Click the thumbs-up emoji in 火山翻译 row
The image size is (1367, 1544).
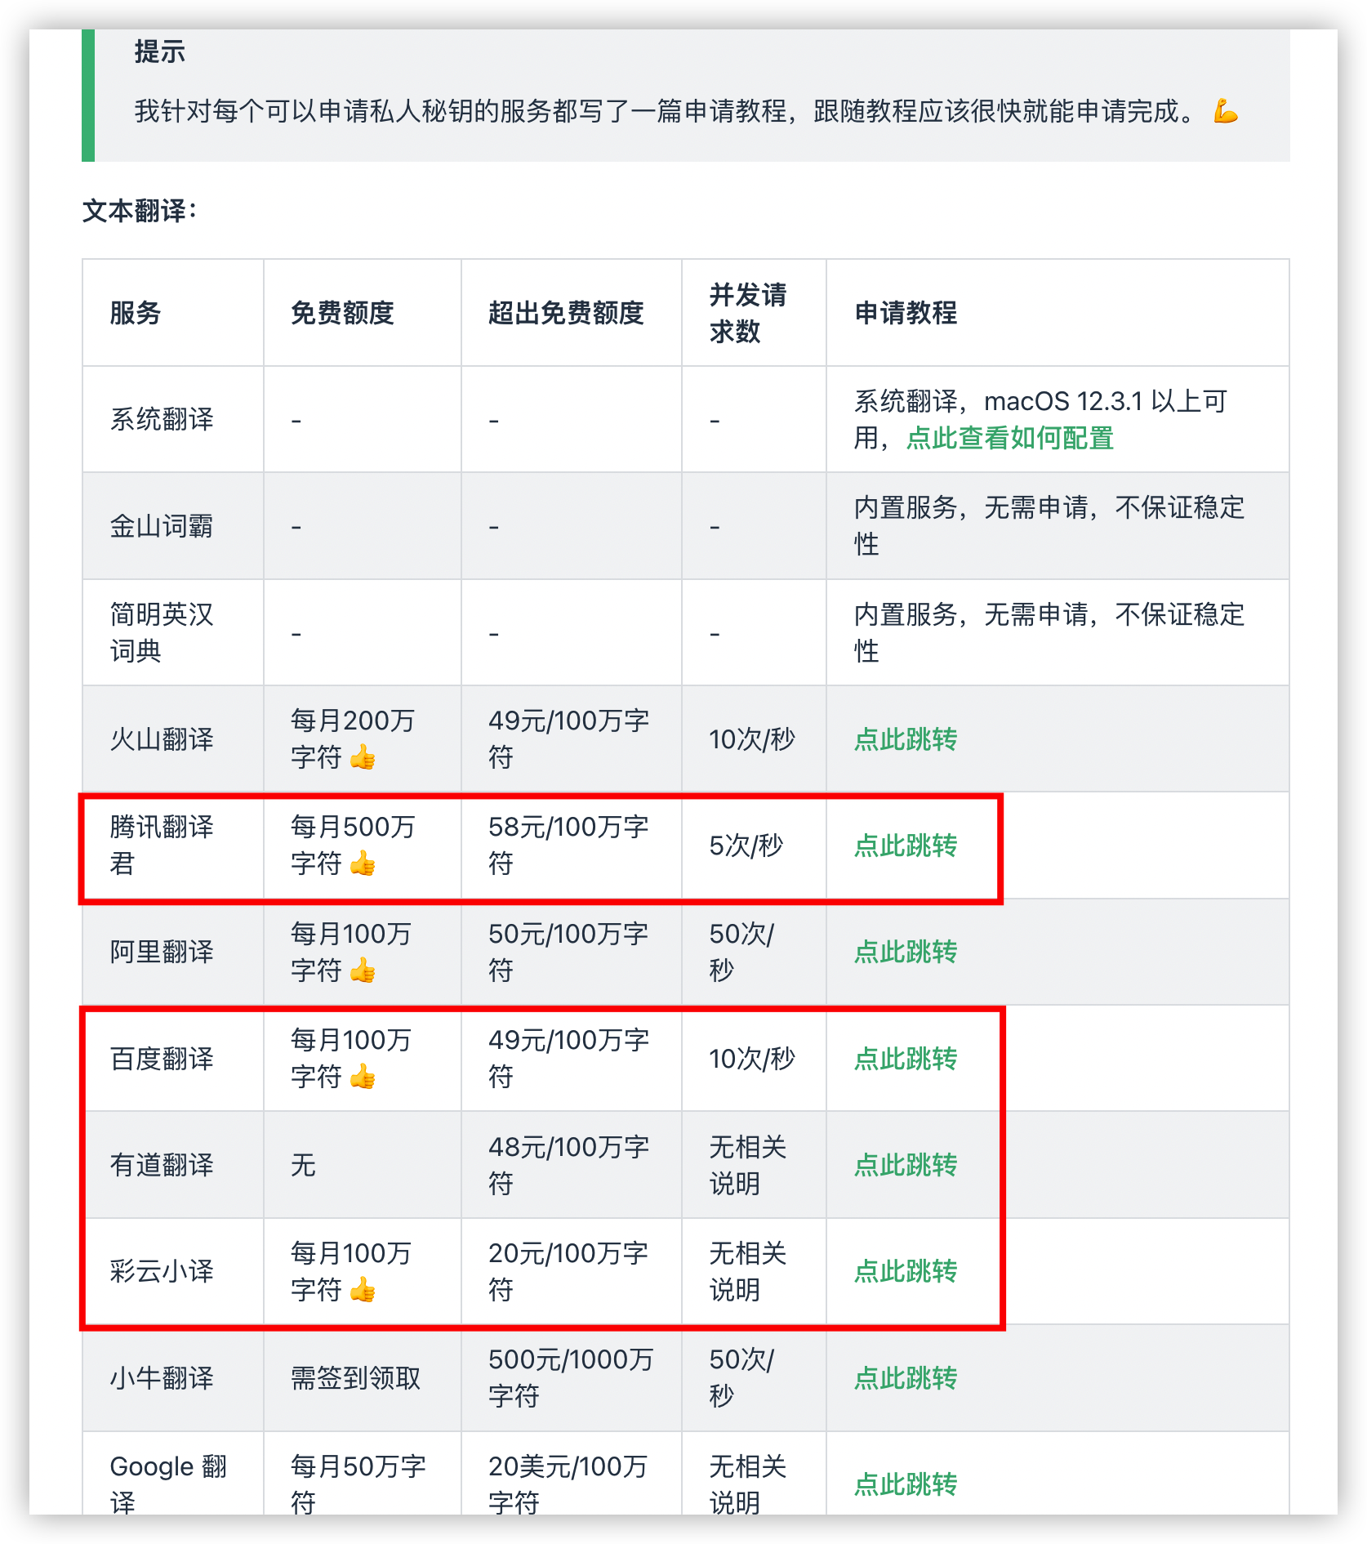coord(363,758)
